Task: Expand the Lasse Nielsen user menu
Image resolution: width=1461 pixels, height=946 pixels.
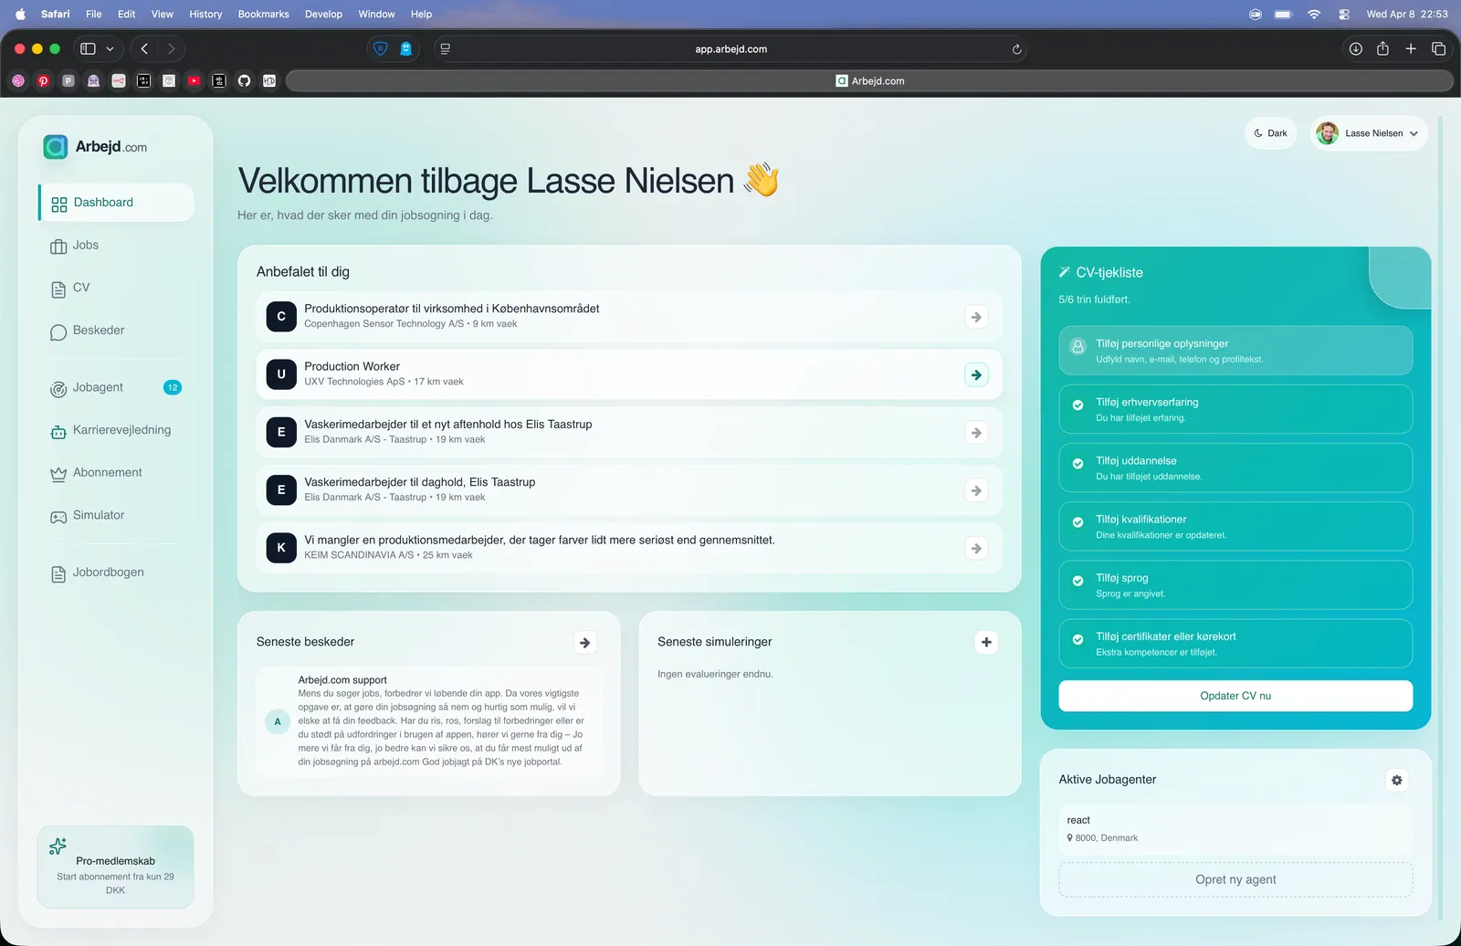Action: (x=1369, y=133)
